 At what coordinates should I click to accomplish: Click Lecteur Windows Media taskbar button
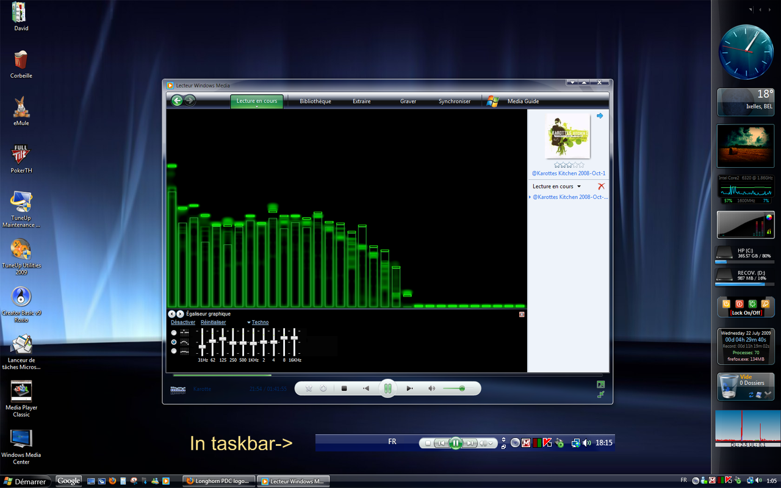click(293, 481)
